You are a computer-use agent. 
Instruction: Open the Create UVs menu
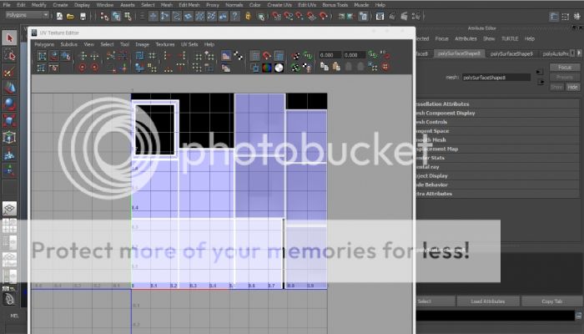(279, 5)
